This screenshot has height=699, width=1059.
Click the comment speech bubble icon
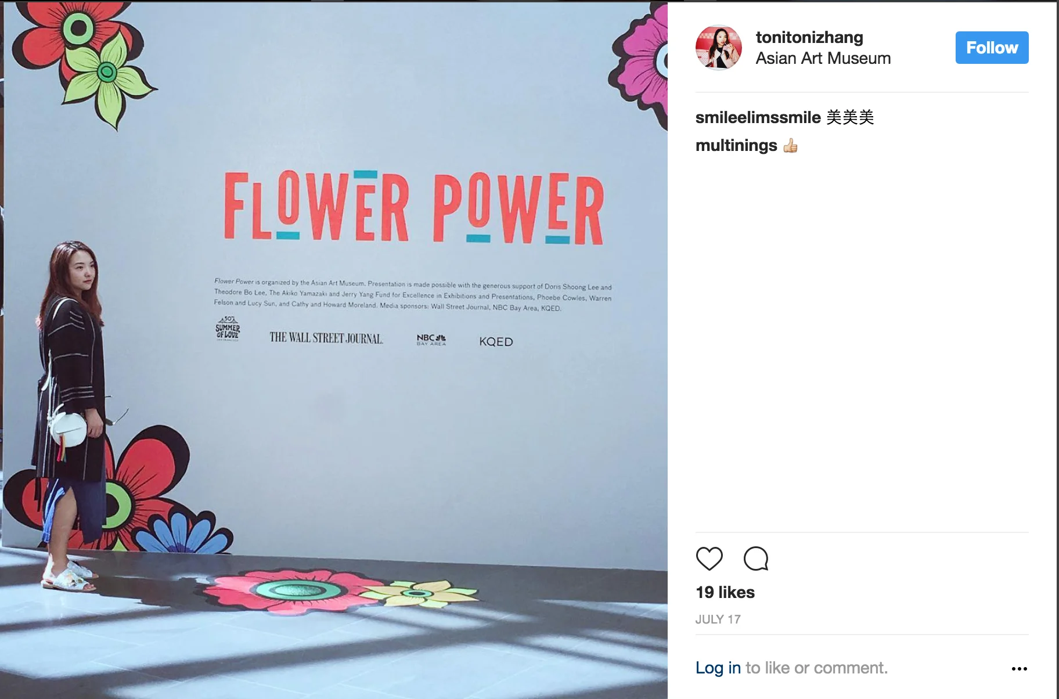(756, 559)
